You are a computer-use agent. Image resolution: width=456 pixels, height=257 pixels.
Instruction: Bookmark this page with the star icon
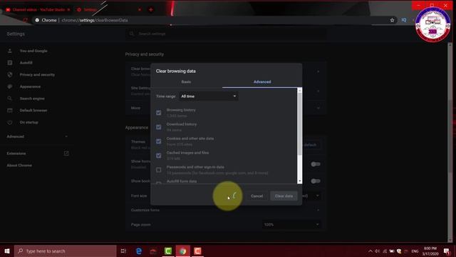392,20
